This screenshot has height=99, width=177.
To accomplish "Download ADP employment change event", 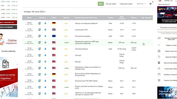I will (x=45, y=42).
